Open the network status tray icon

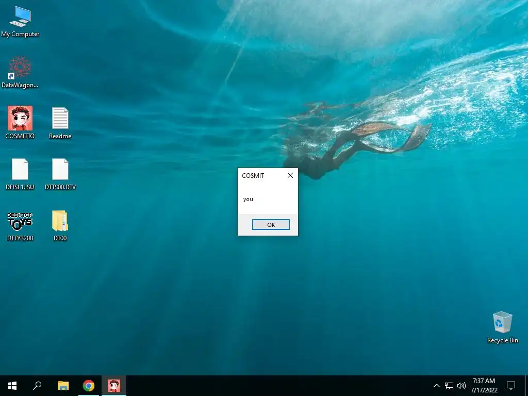click(x=449, y=386)
